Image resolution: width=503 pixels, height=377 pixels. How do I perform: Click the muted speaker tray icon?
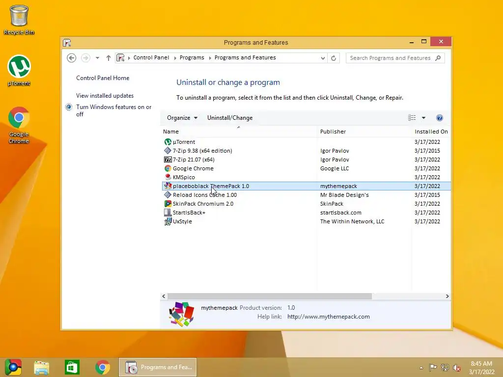click(456, 368)
